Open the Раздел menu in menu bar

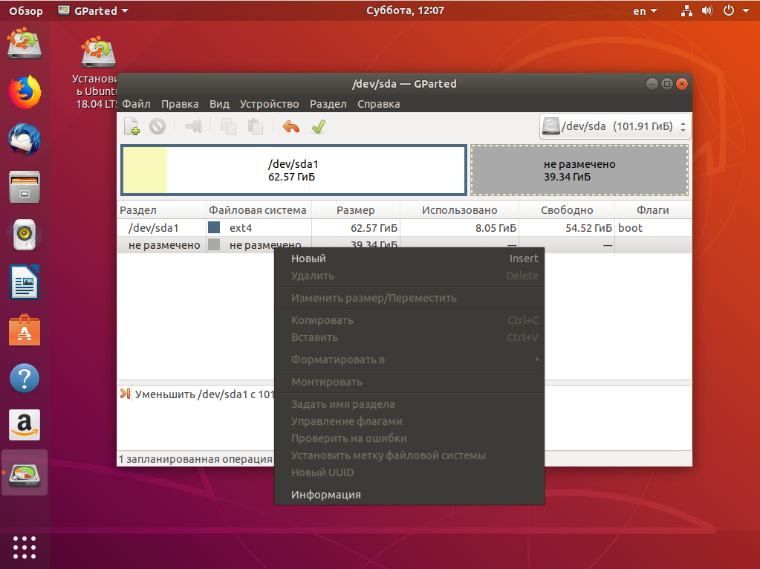click(328, 104)
